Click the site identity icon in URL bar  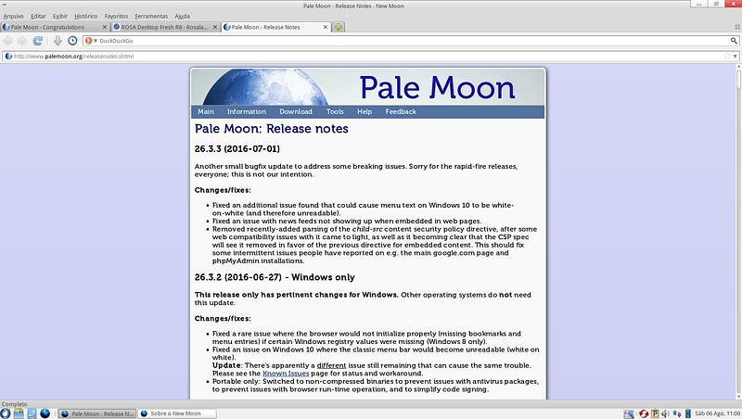pyautogui.click(x=8, y=57)
